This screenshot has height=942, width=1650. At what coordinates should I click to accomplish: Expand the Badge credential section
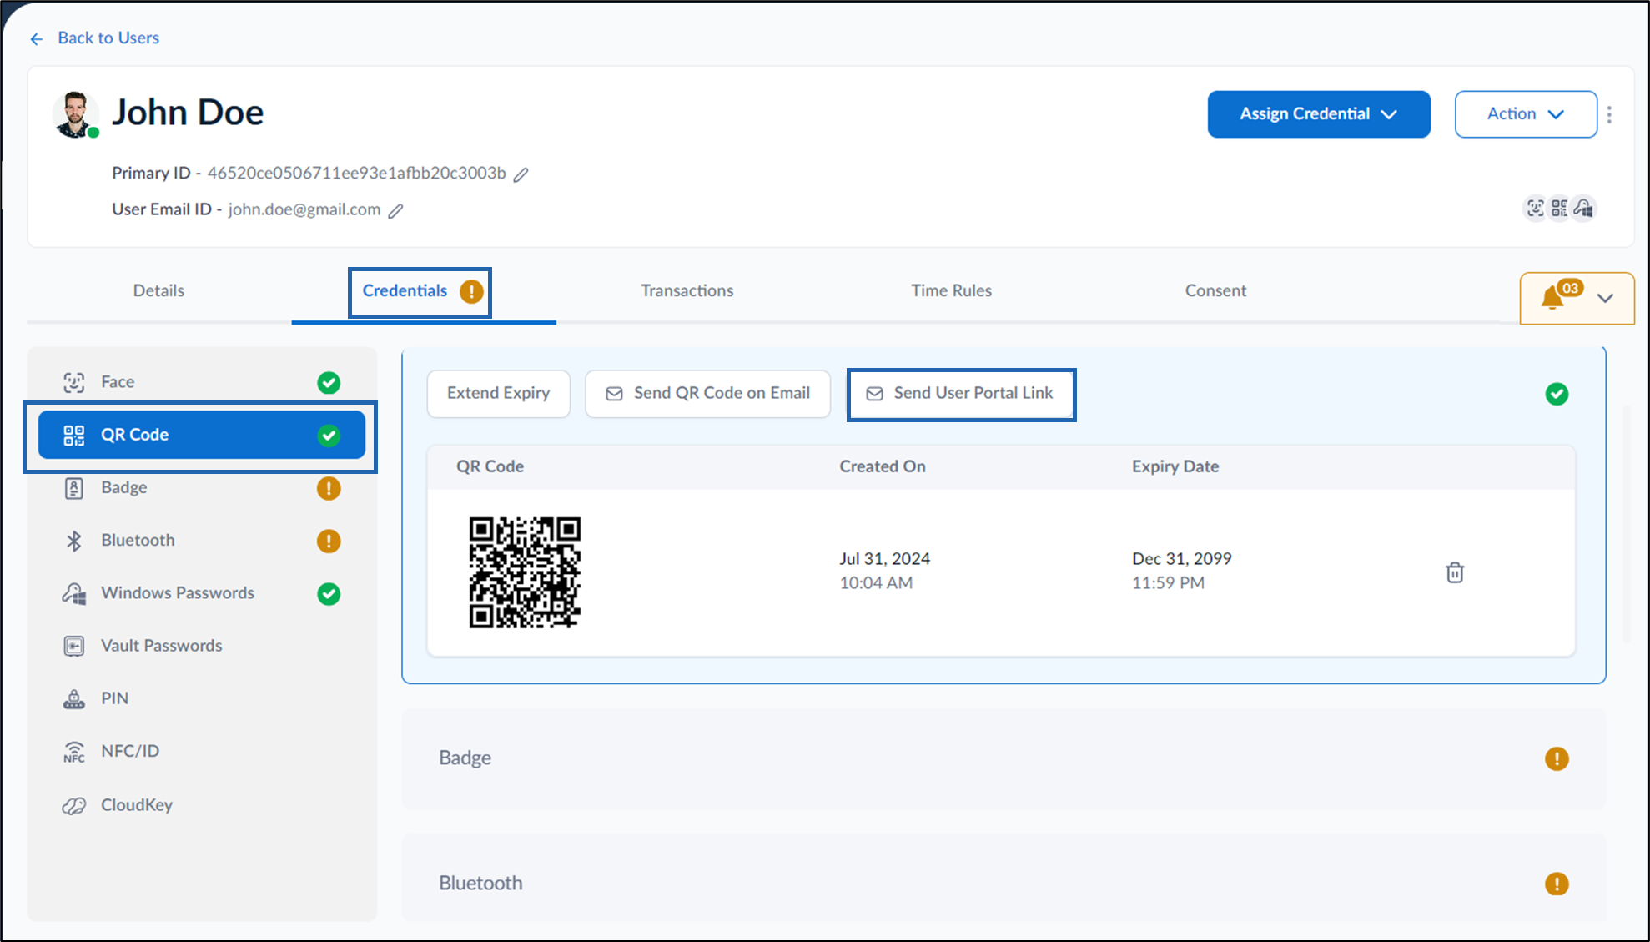[1004, 758]
